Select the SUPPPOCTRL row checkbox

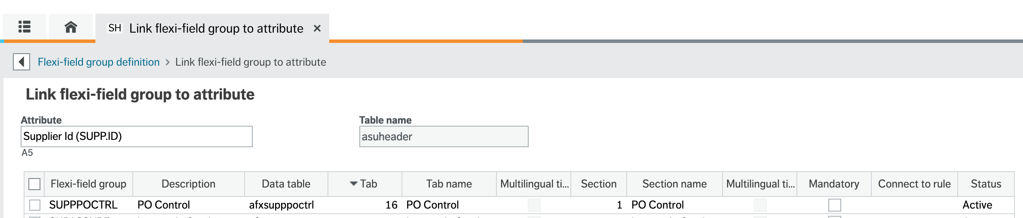[35, 205]
